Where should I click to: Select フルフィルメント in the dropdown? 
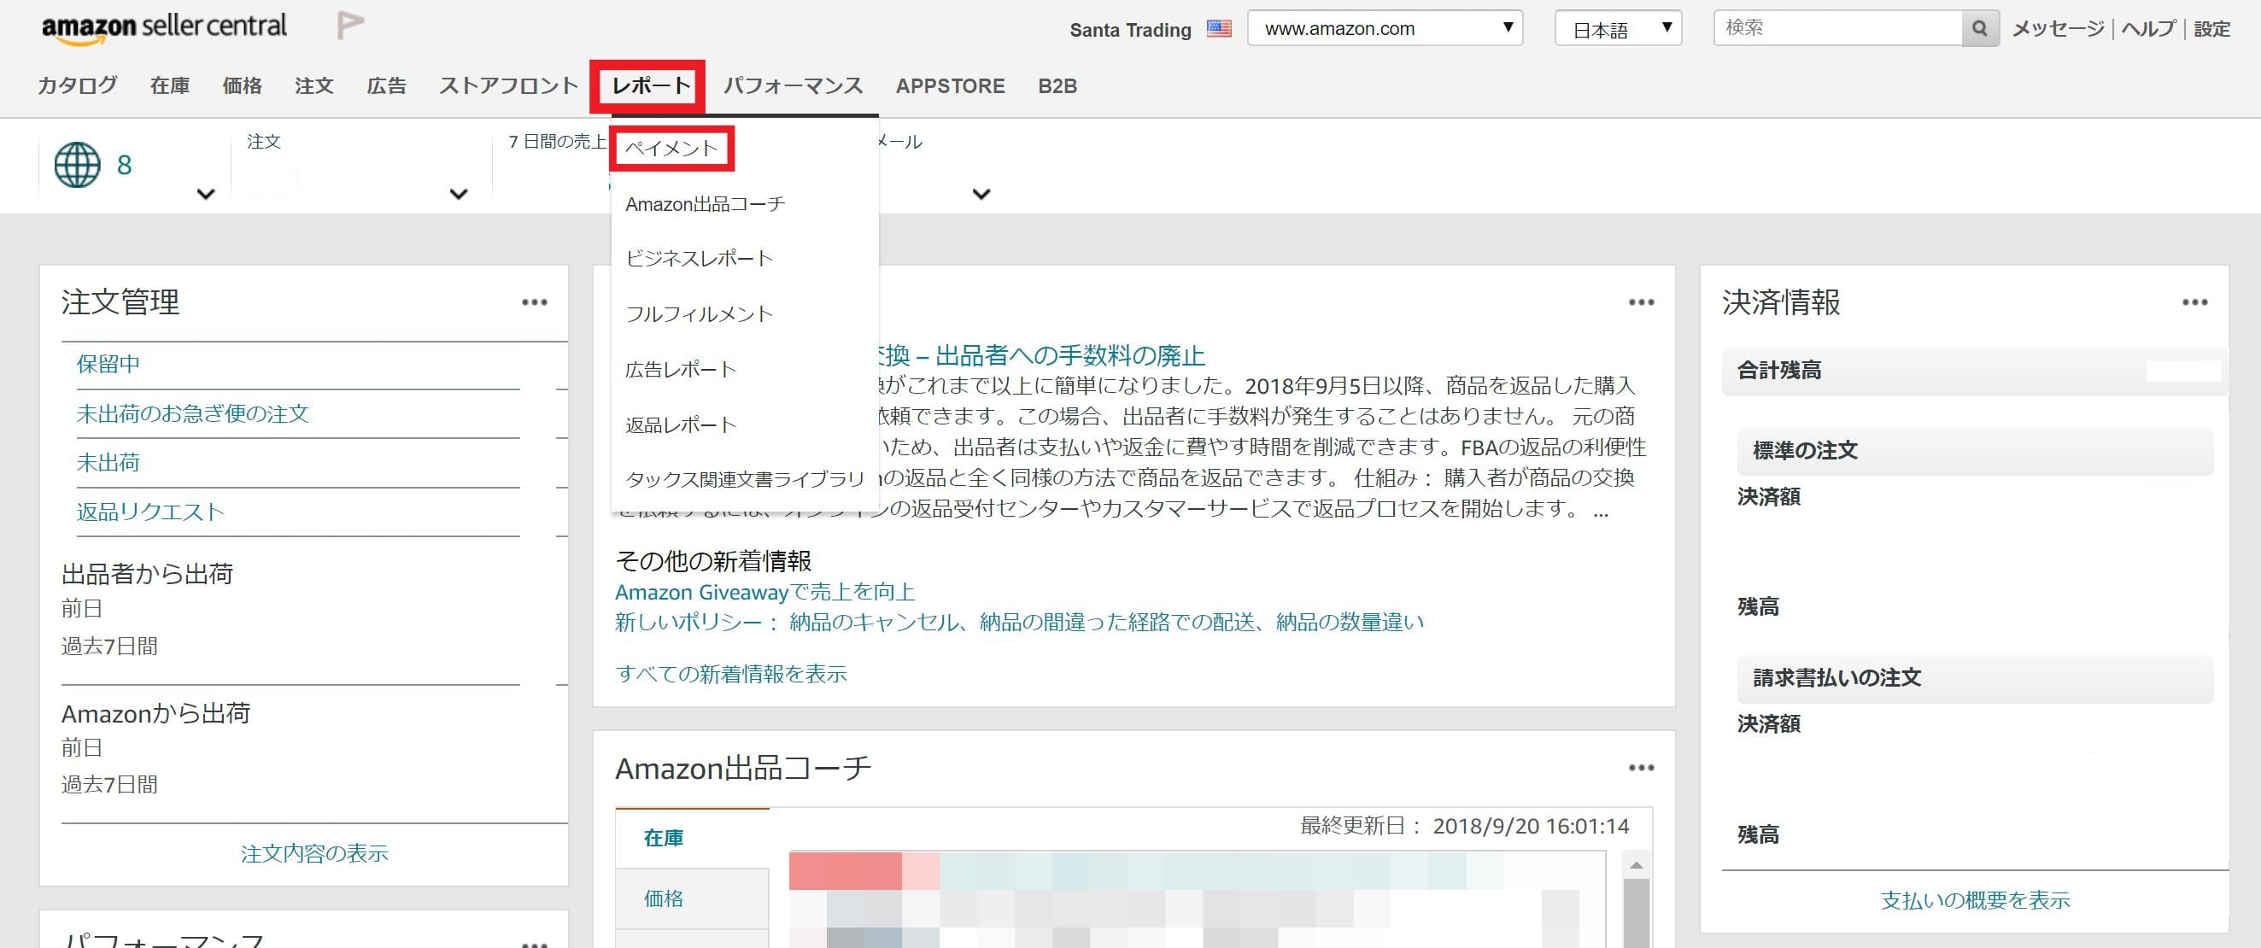coord(699,313)
